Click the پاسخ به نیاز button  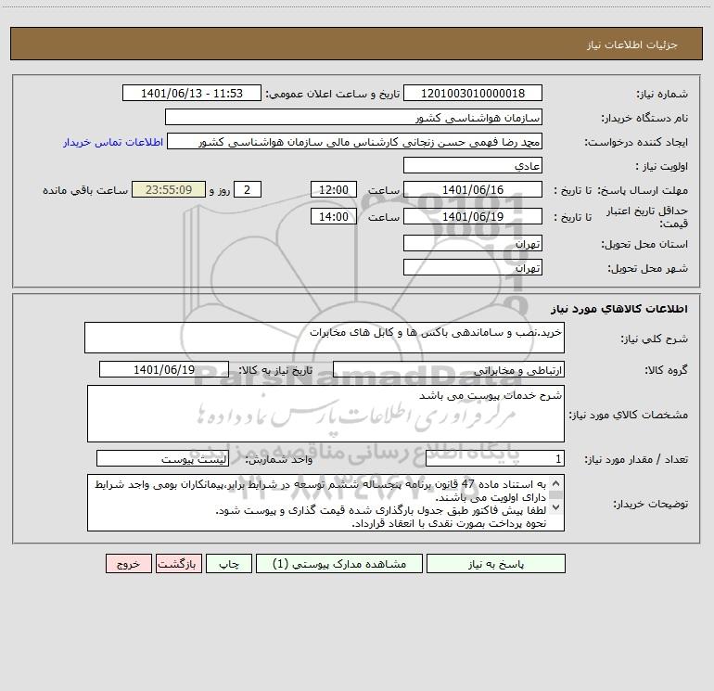[x=495, y=564]
